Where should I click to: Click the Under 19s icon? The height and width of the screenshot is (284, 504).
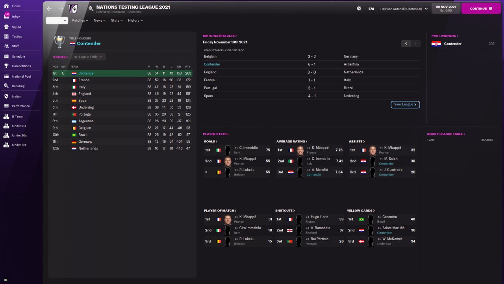pos(6,145)
